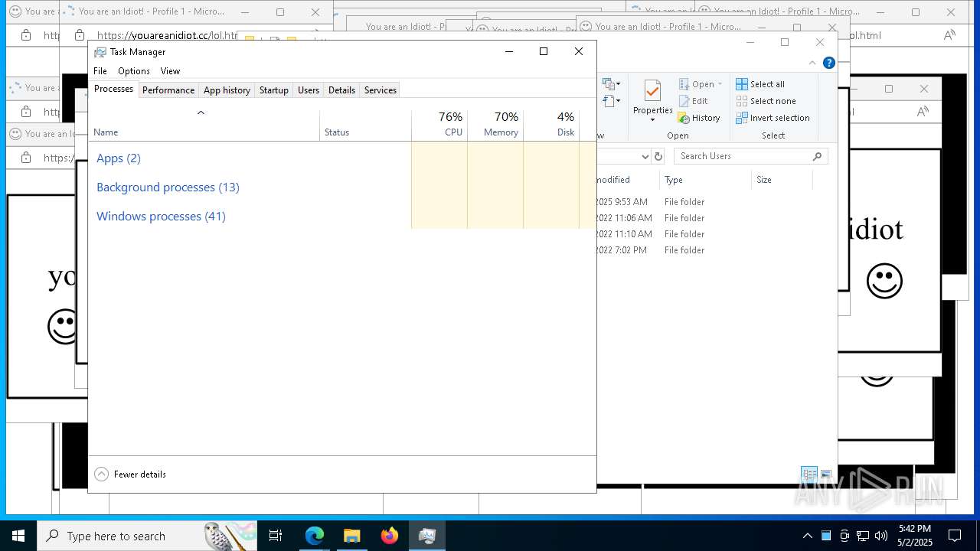980x551 pixels.
Task: Open the Windows Start menu
Action: point(18,536)
